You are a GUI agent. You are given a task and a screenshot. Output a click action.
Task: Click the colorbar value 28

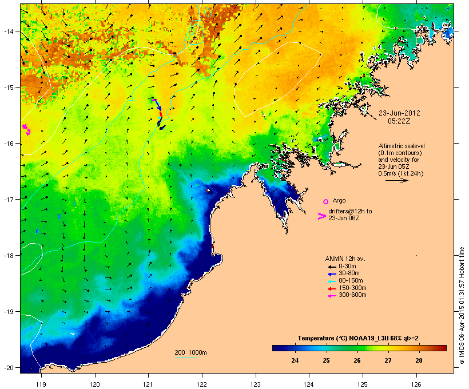tap(419, 360)
